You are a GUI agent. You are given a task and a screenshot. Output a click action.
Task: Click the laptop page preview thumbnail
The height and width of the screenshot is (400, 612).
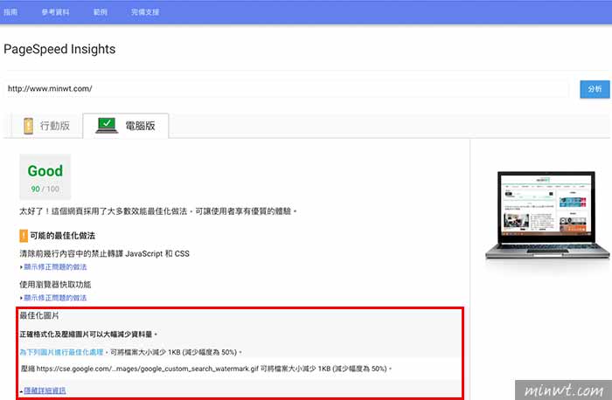547,215
